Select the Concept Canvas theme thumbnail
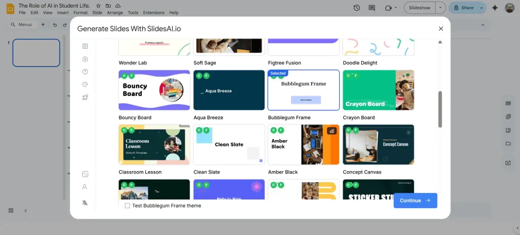520x235 pixels. pyautogui.click(x=378, y=145)
